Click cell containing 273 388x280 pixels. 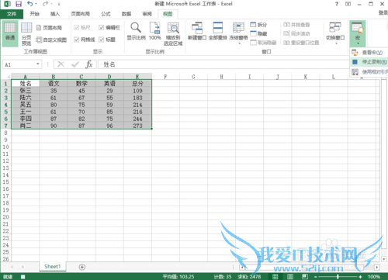coord(137,126)
